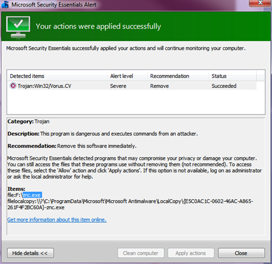272x264 pixels.
Task: Click the highlighted znc.exe file name
Action: tap(32, 195)
